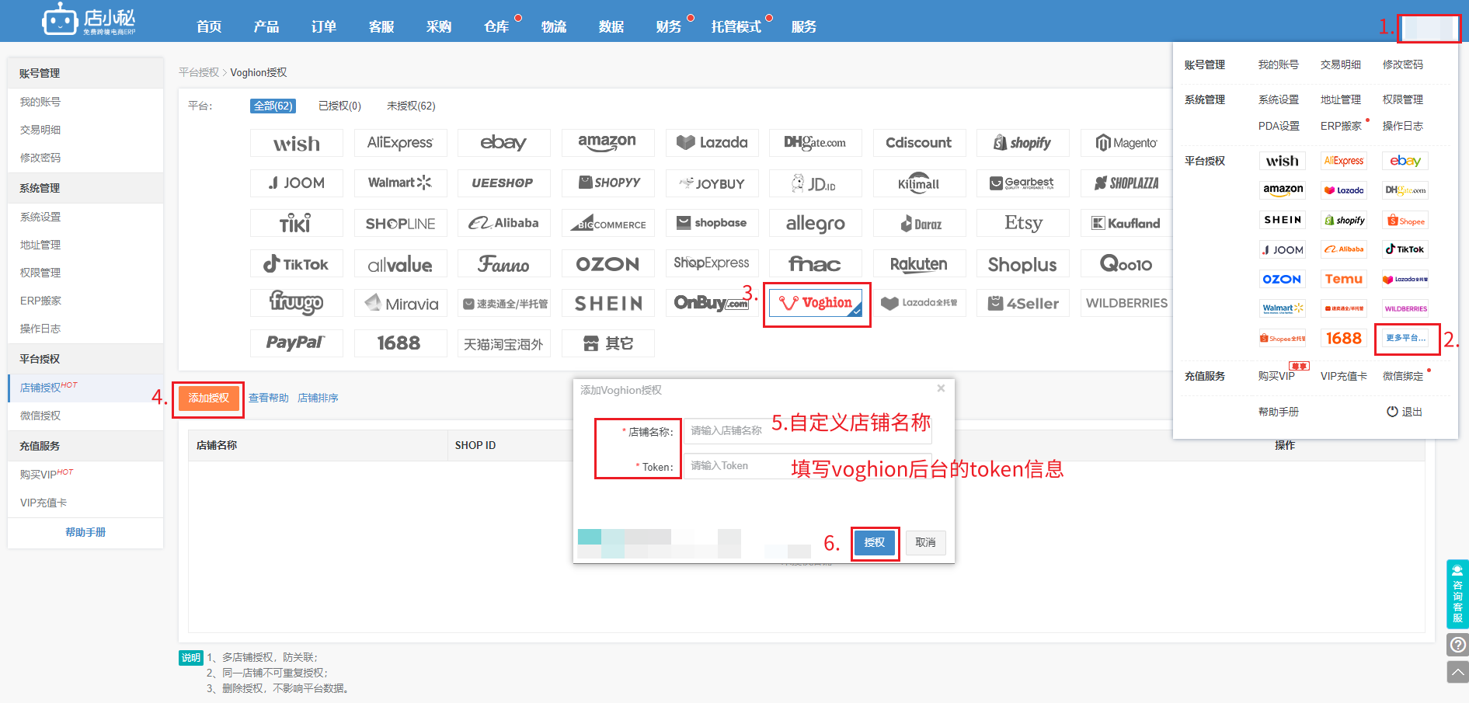This screenshot has height=703, width=1469.
Task: Select the Rakuten platform tile
Action: pos(919,264)
